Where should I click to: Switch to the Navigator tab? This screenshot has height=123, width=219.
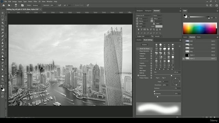tap(140, 11)
